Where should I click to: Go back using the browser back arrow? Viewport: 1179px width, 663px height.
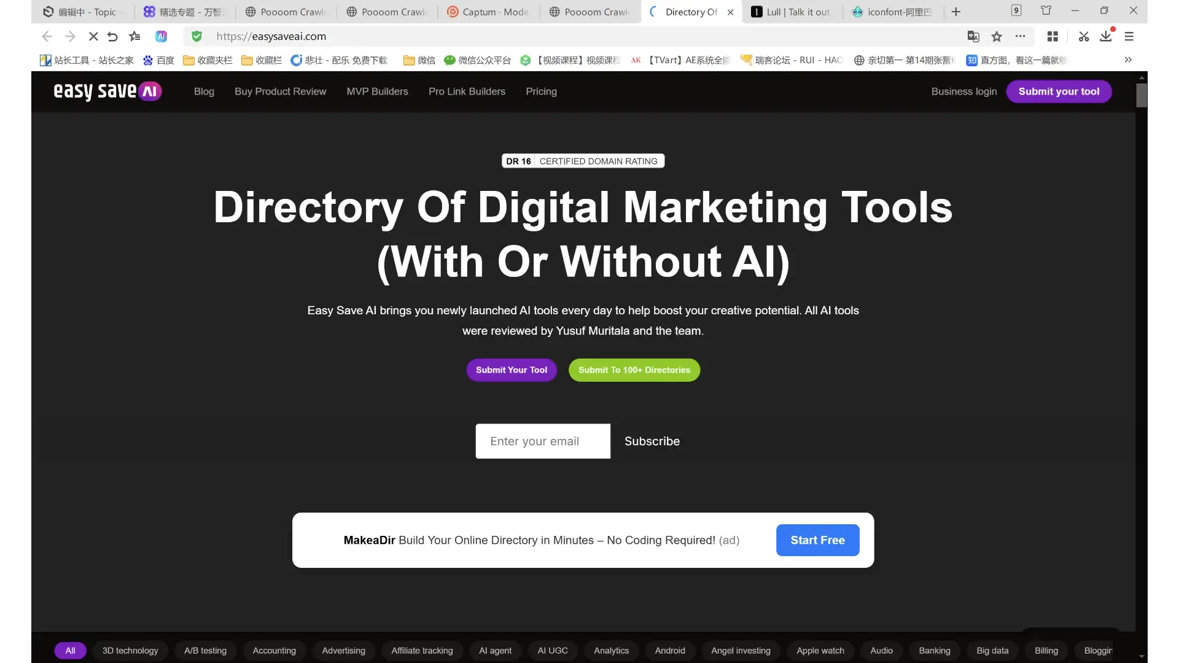click(x=47, y=37)
